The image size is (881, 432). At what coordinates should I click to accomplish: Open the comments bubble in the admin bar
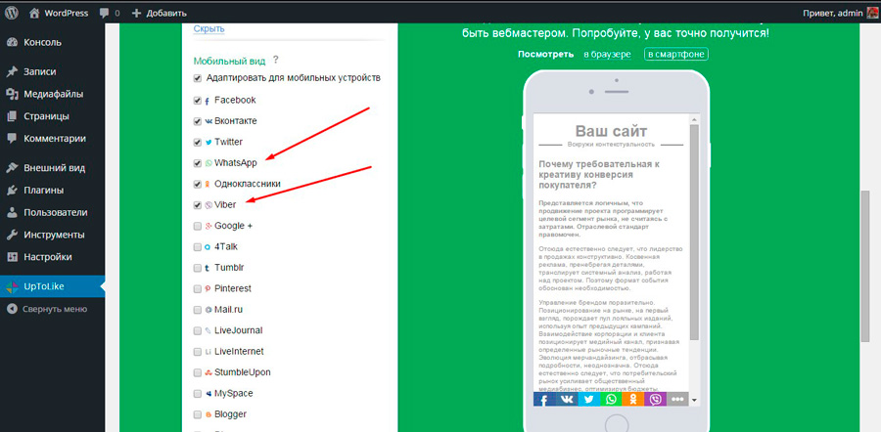[104, 13]
